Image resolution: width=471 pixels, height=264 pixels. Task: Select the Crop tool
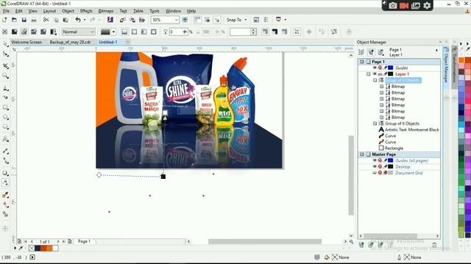pos(5,65)
